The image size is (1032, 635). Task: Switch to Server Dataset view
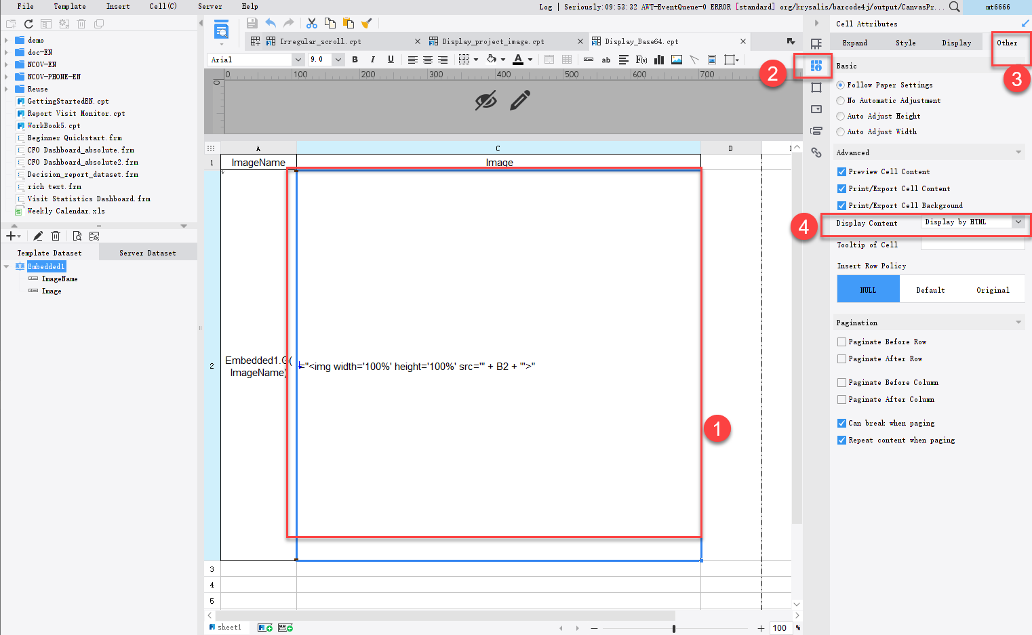[x=147, y=251]
